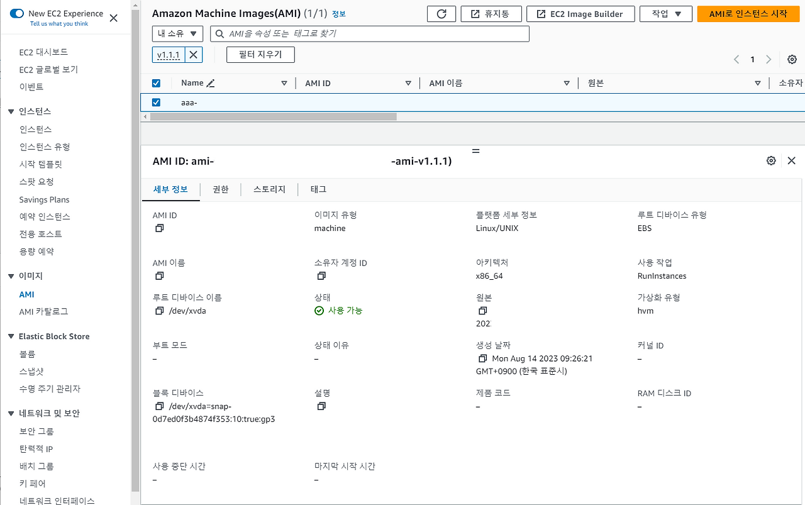Screen dimensions: 805x505
Task: Uncheck the aaa- AMI row checkbox
Action: click(x=156, y=103)
